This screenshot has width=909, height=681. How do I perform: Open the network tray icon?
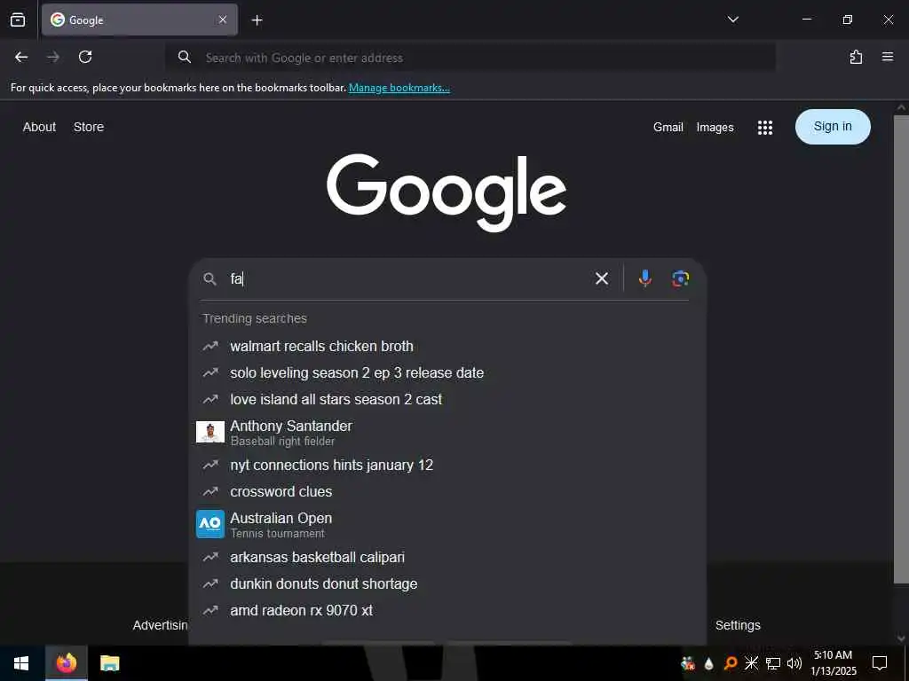tap(773, 663)
